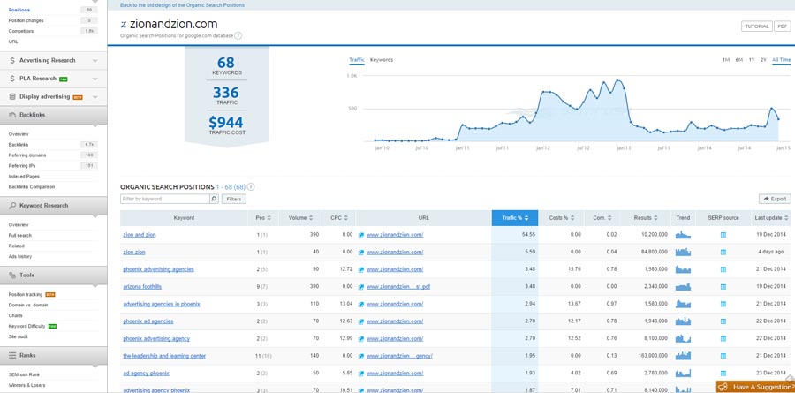Image resolution: width=795 pixels, height=393 pixels.
Task: Open info icon beside google.com database text
Action: (238, 36)
